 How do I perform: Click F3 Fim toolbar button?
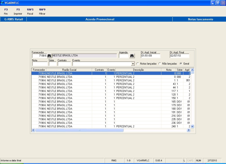pyautogui.click(x=6, y=12)
